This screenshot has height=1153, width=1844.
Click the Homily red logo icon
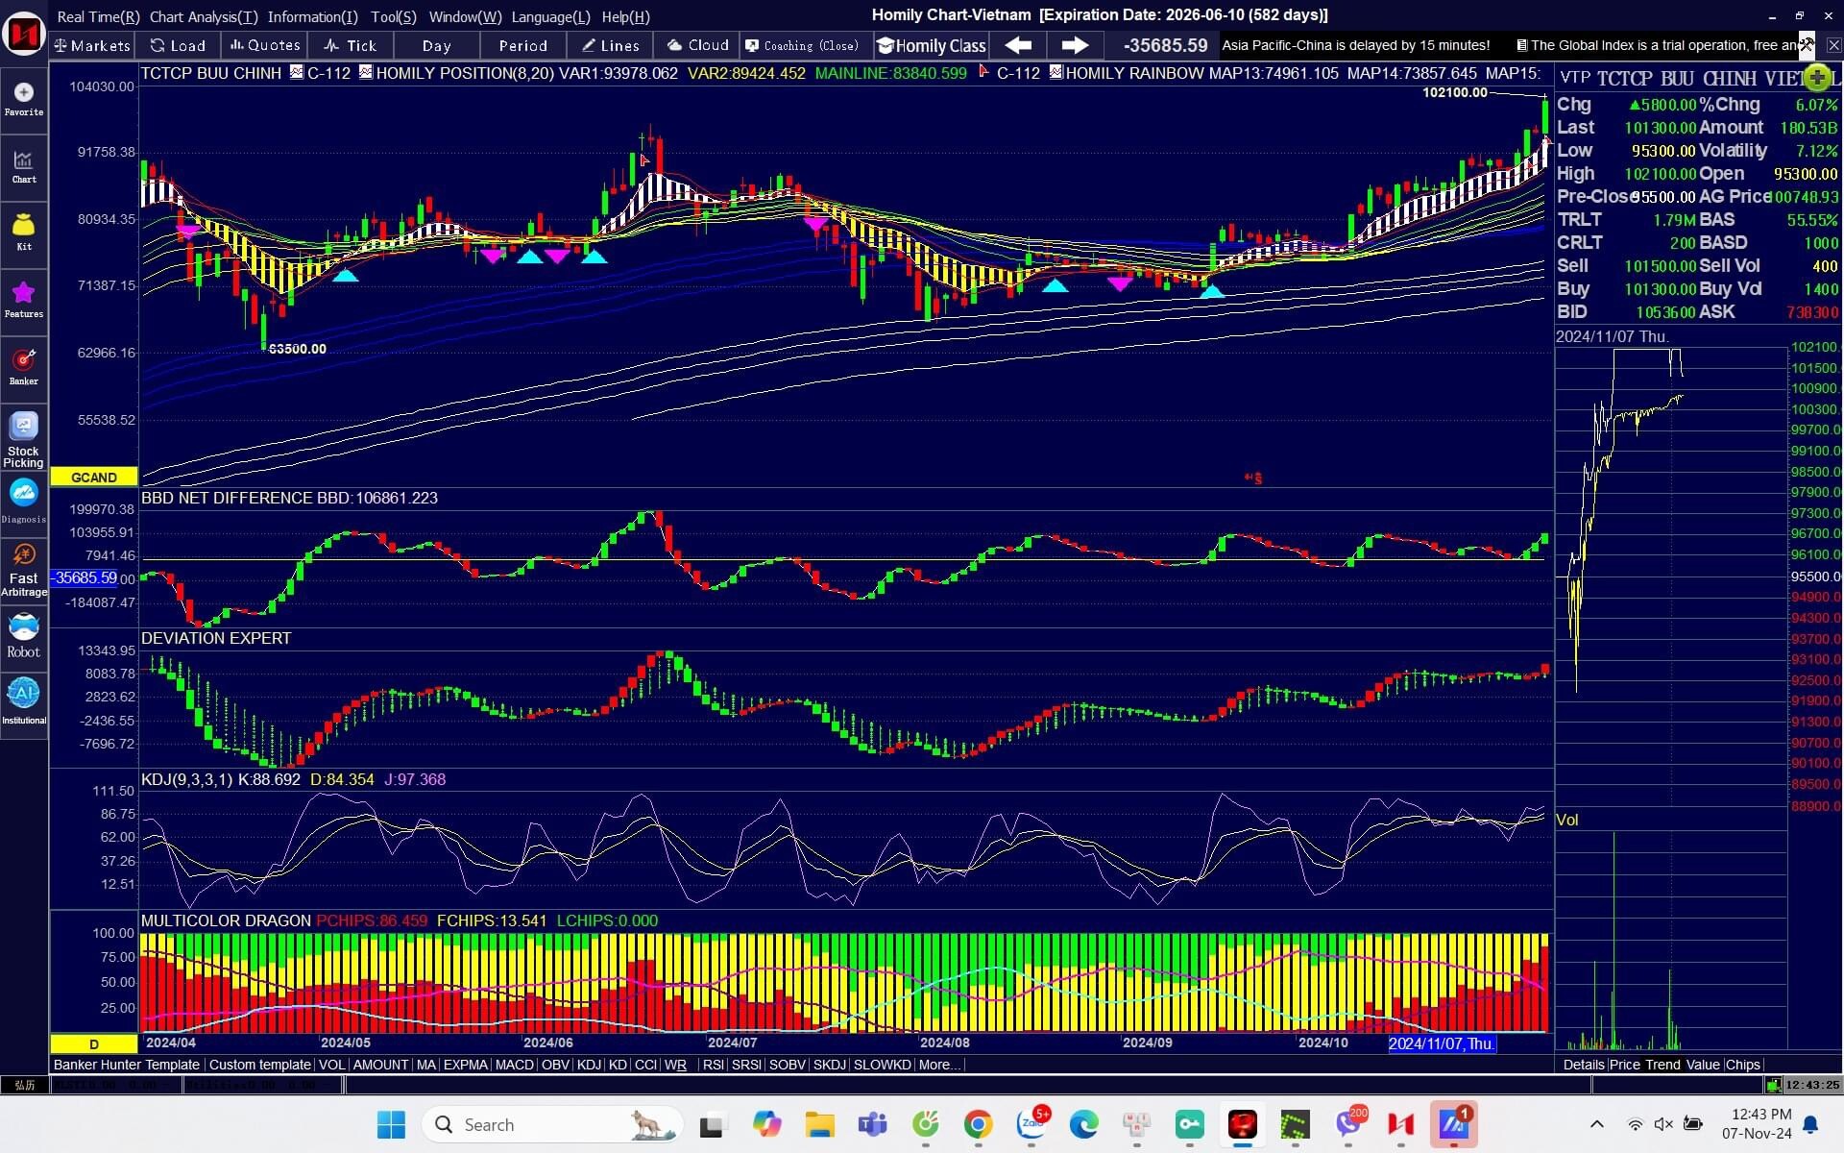(x=23, y=36)
